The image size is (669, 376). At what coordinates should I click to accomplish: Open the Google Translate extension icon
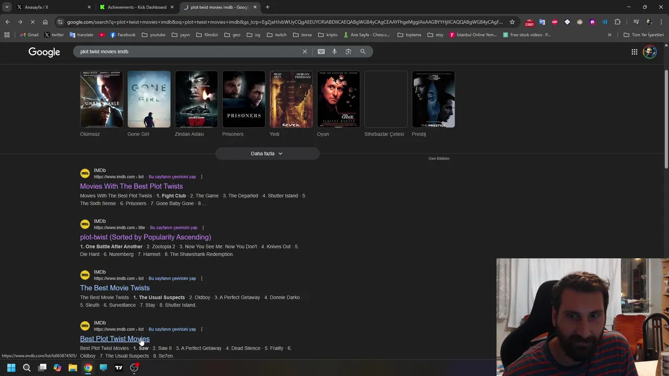click(x=542, y=22)
